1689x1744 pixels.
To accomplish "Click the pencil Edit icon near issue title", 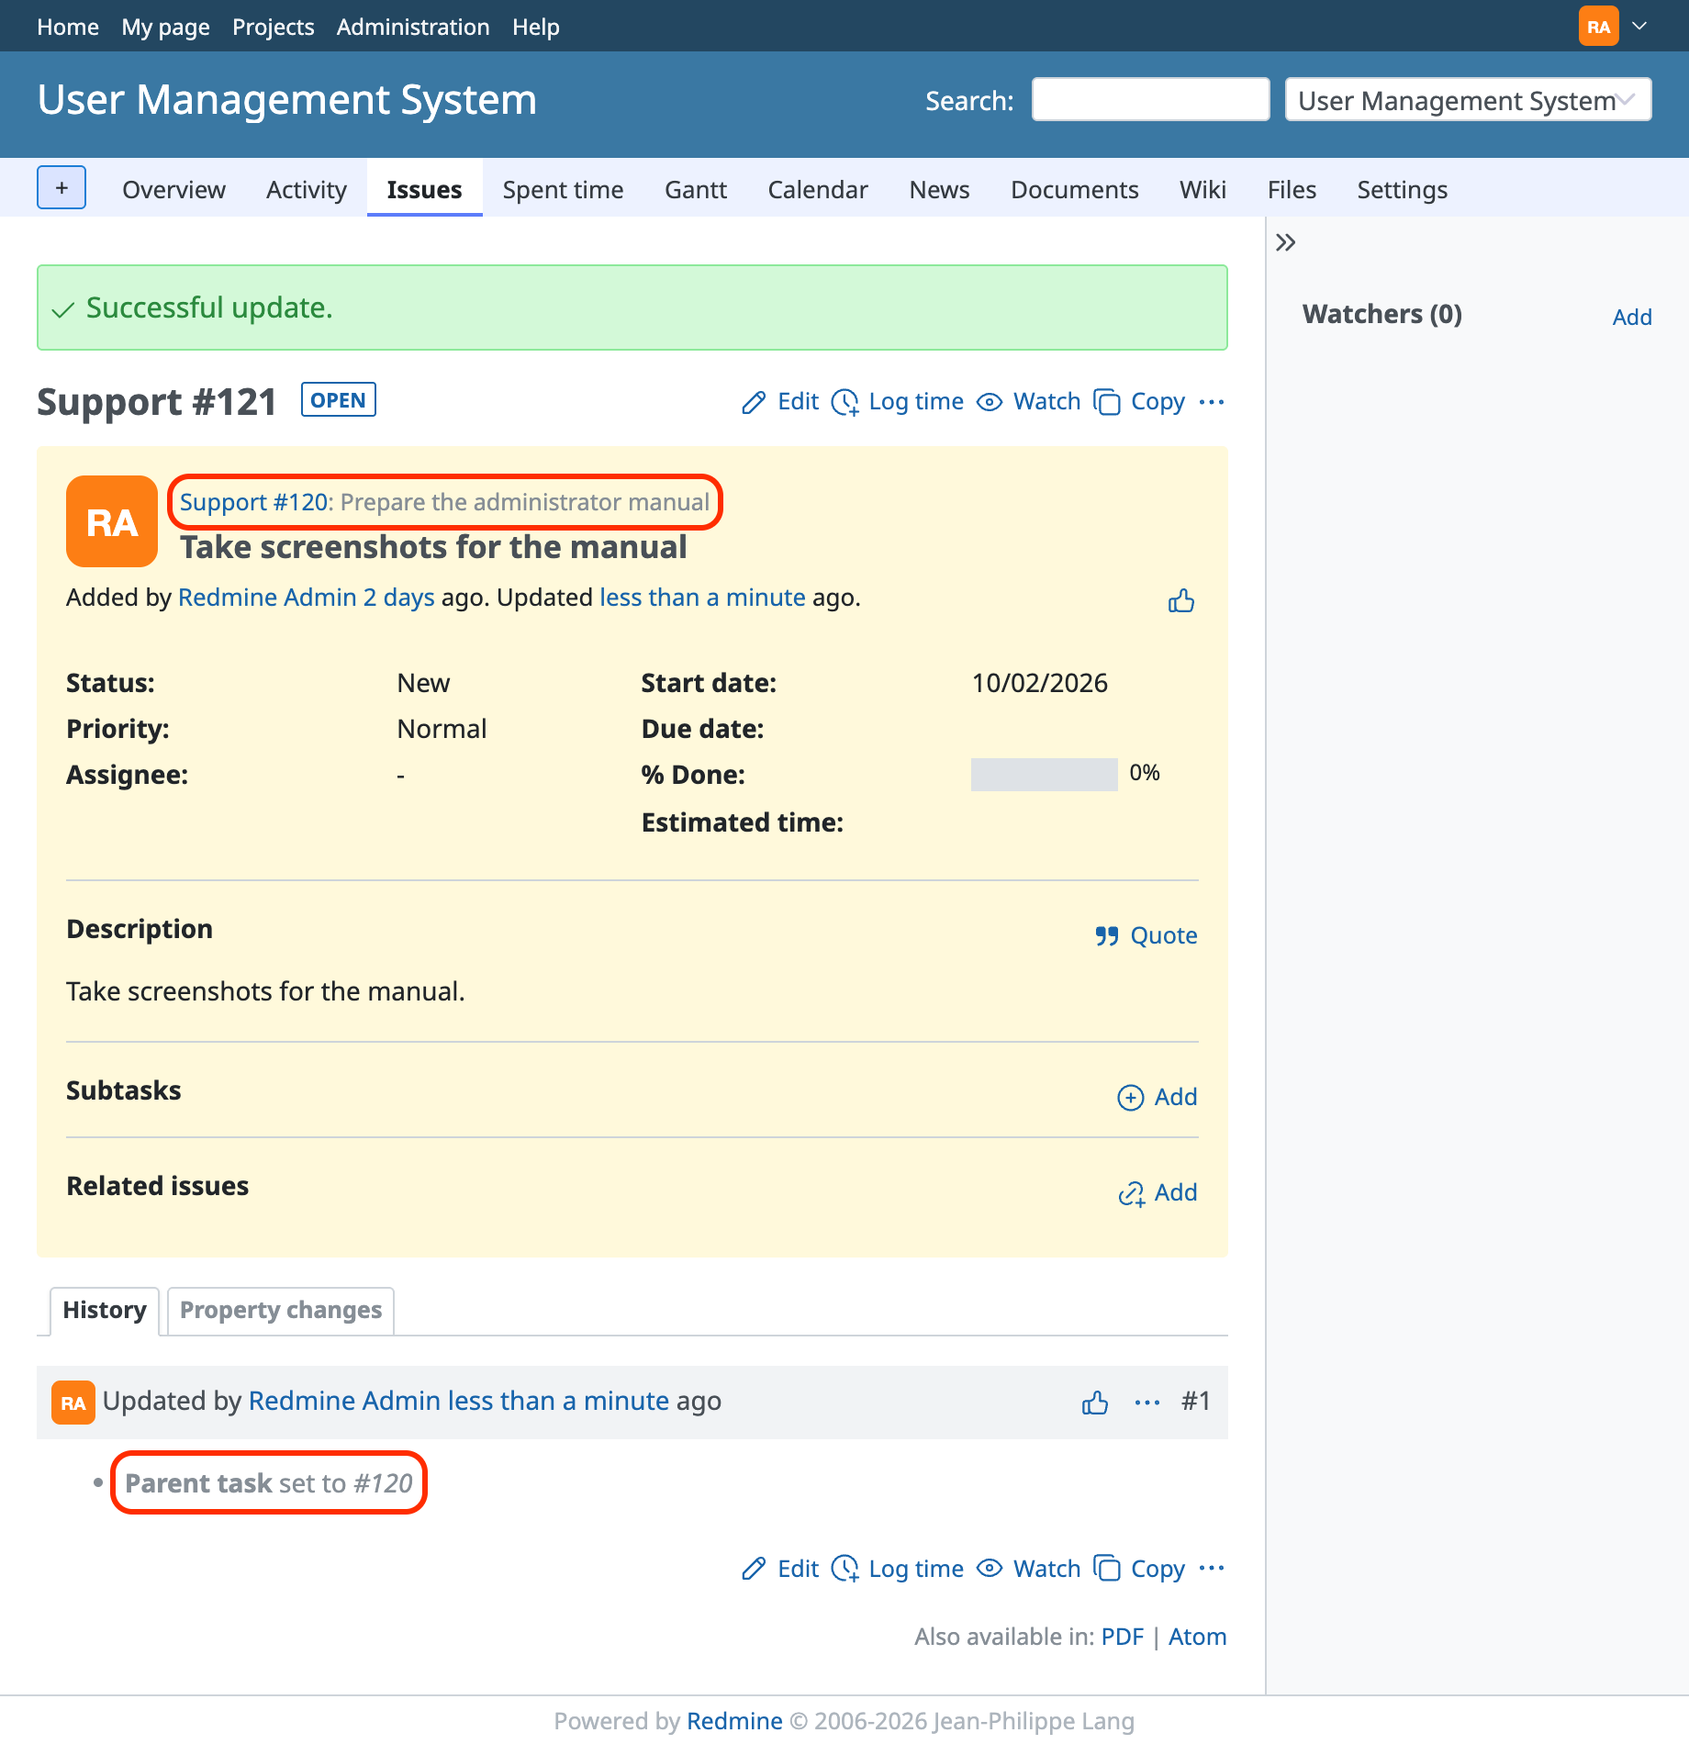I will click(754, 402).
